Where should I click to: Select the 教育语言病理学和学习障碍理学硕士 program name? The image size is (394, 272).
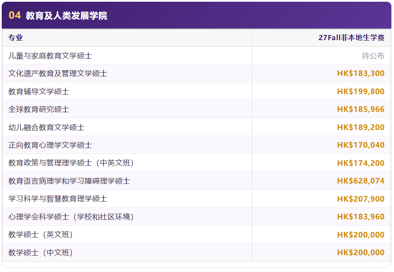click(69, 181)
